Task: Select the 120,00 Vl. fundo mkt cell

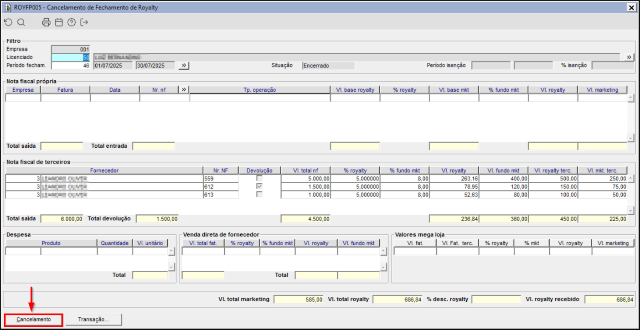Action: pos(504,186)
